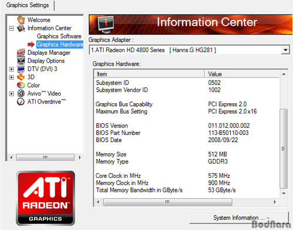
Task: Click the 53 GByte/s value
Action: click(x=222, y=190)
